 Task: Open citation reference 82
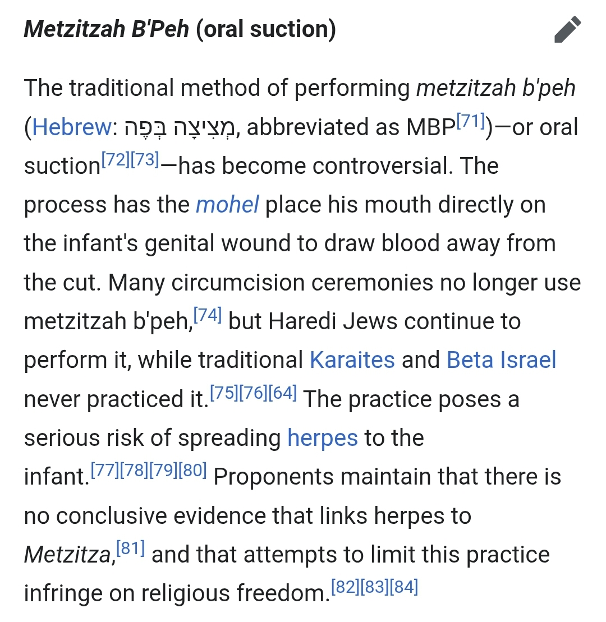345,587
